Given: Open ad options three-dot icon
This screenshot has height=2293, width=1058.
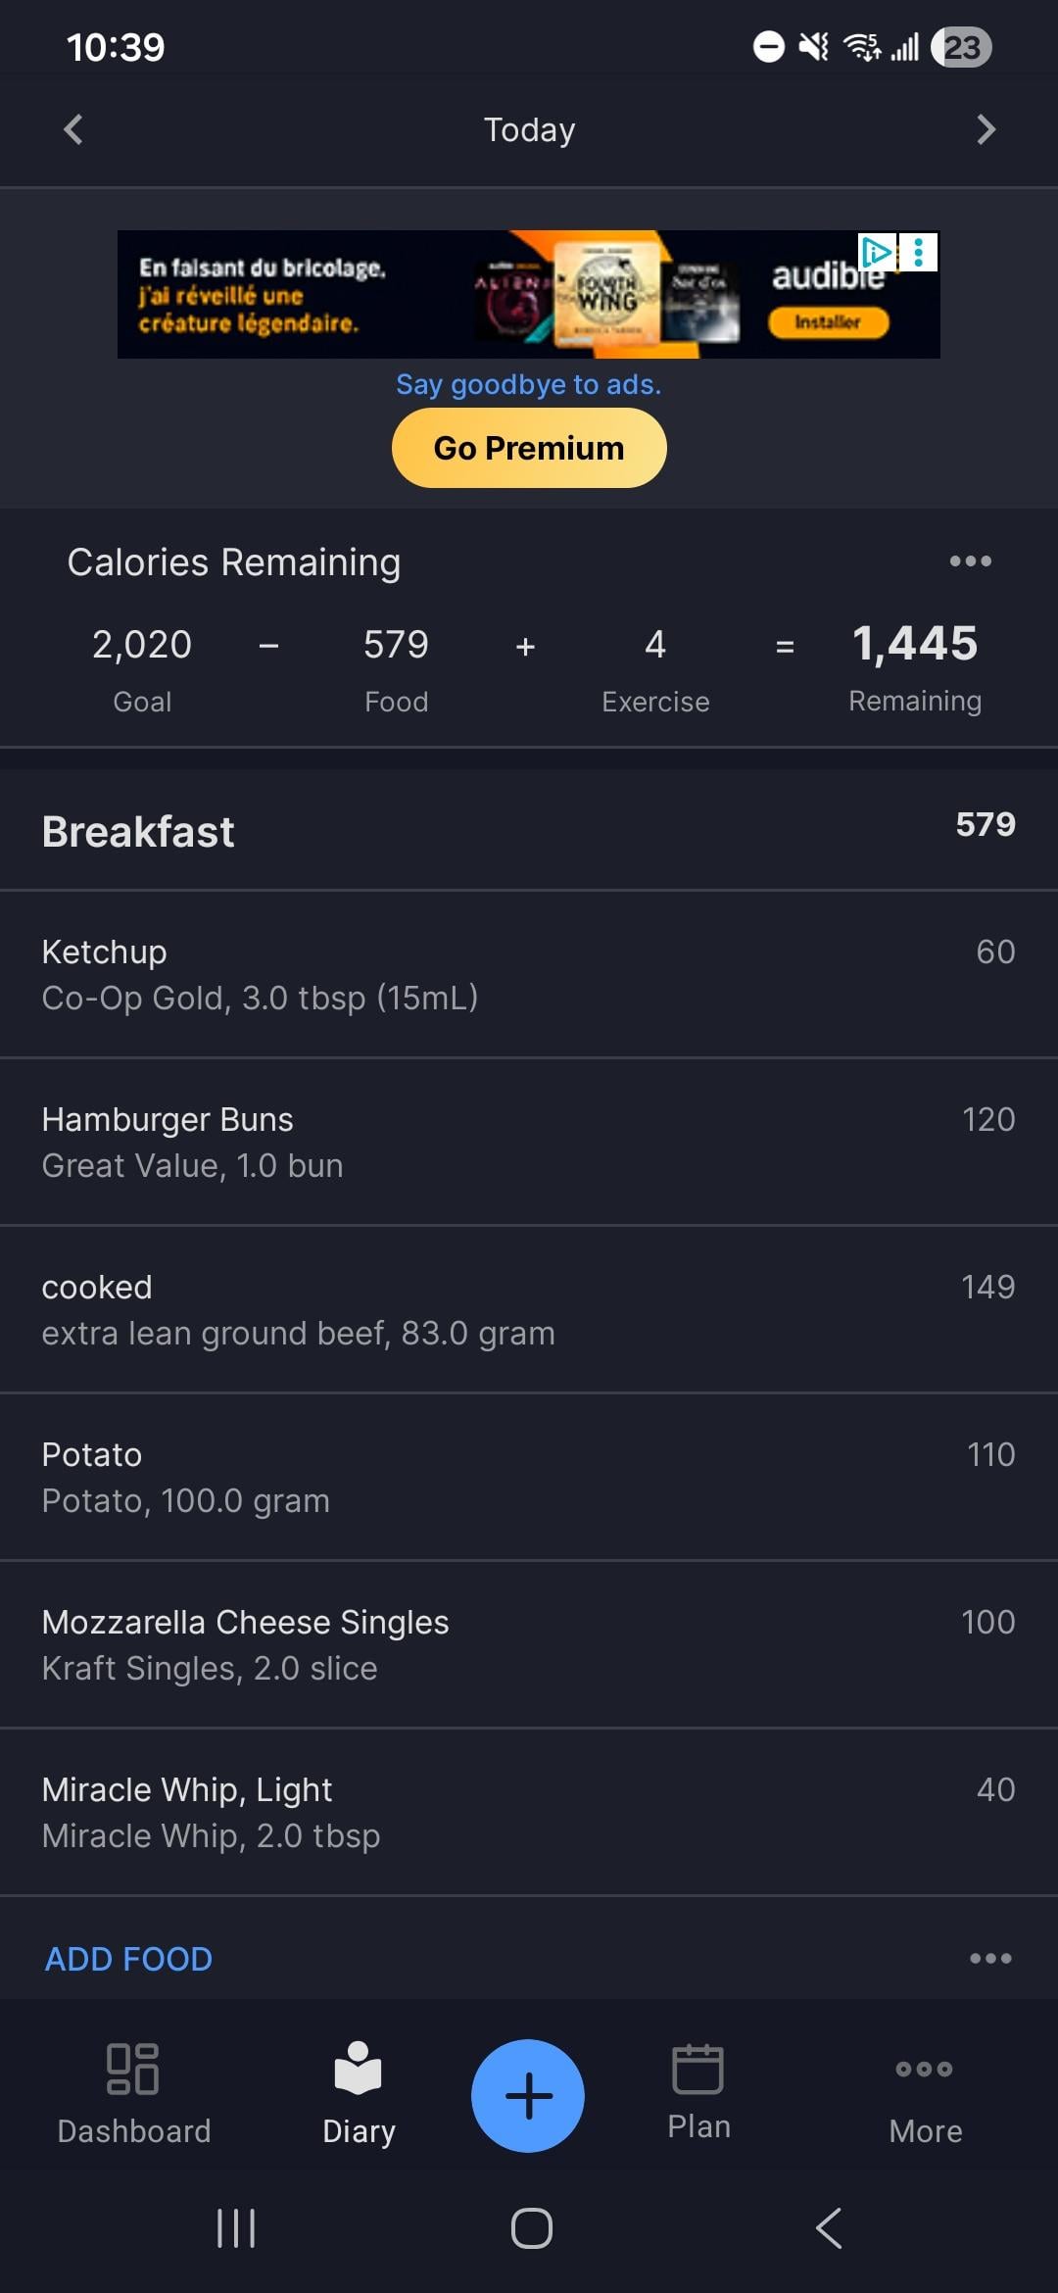Looking at the screenshot, I should (919, 252).
